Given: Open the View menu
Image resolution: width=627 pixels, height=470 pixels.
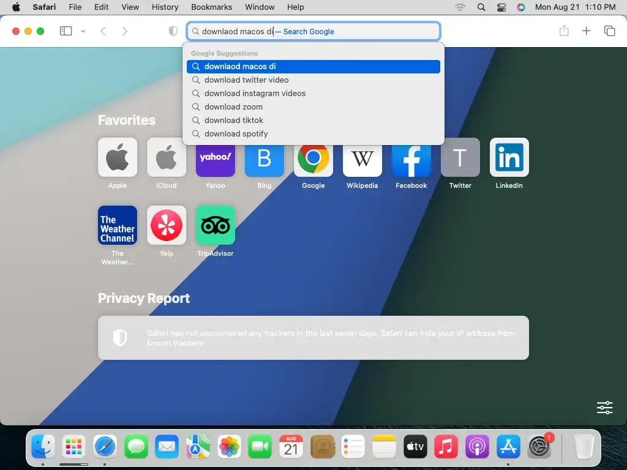Looking at the screenshot, I should (x=130, y=7).
